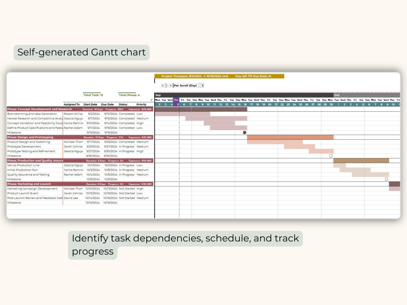
Task: Select the Product Design and Sketching task
Action: (29, 142)
